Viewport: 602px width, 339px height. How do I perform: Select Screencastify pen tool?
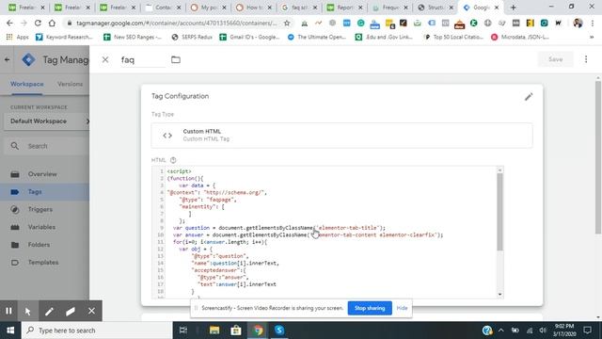[49, 311]
